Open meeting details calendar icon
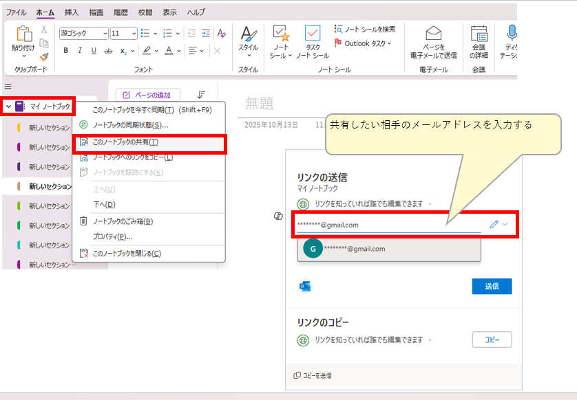Screen dimensions: 577x400 pos(479,33)
